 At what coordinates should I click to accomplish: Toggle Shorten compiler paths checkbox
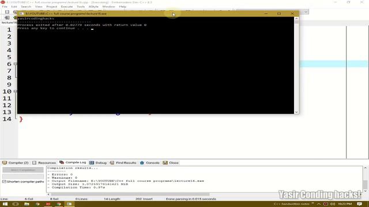[x=4, y=182]
